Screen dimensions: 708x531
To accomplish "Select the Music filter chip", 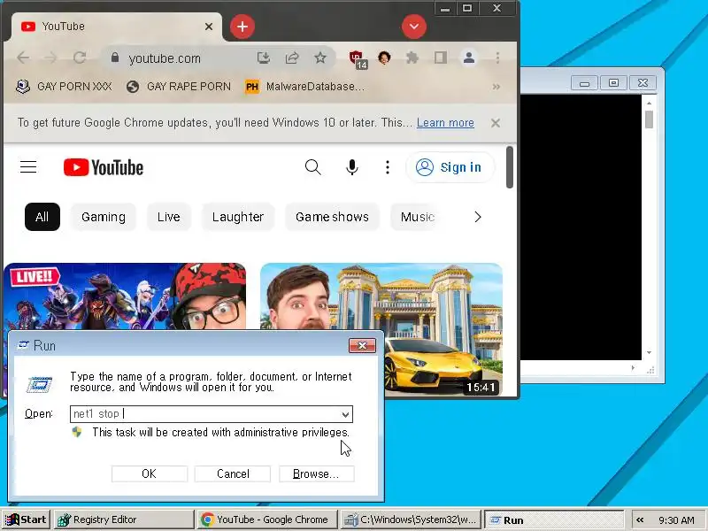I will 416,217.
